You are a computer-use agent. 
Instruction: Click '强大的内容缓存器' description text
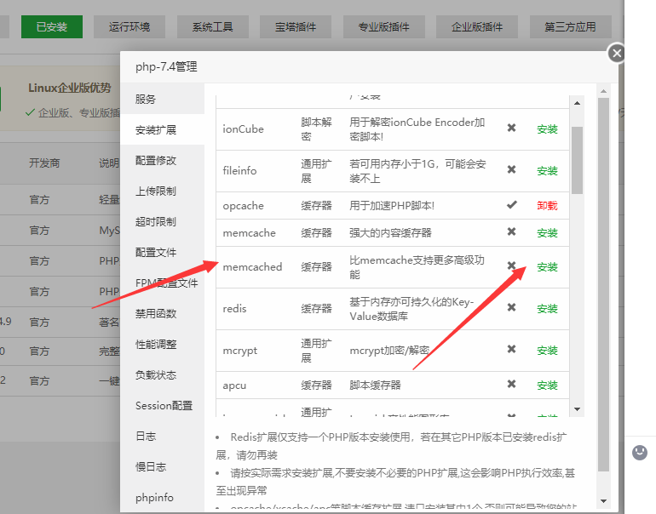pyautogui.click(x=390, y=233)
